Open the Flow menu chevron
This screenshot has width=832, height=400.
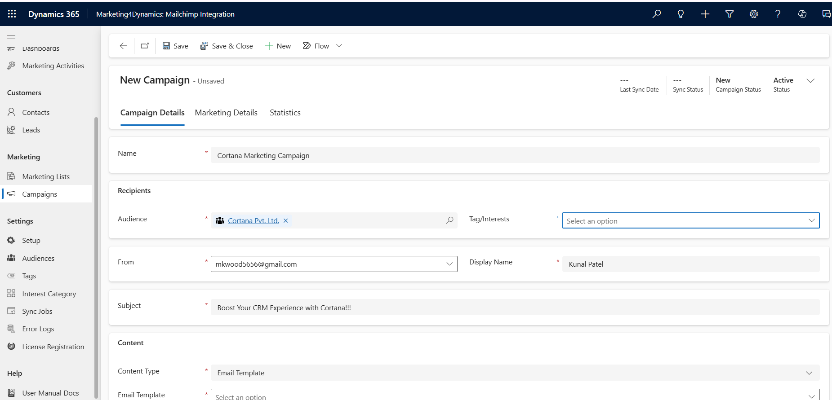click(x=339, y=46)
